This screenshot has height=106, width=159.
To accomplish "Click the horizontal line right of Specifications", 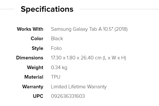I will point(119,9).
